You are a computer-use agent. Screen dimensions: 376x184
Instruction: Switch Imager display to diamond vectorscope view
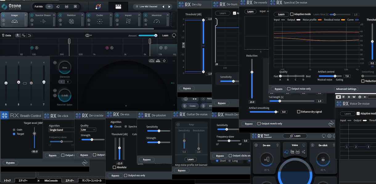[x=164, y=61]
